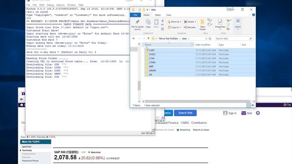Screen dimensions: 292x164
Task: Click New folder icon in Explorer title bar
Action: (144, 10)
